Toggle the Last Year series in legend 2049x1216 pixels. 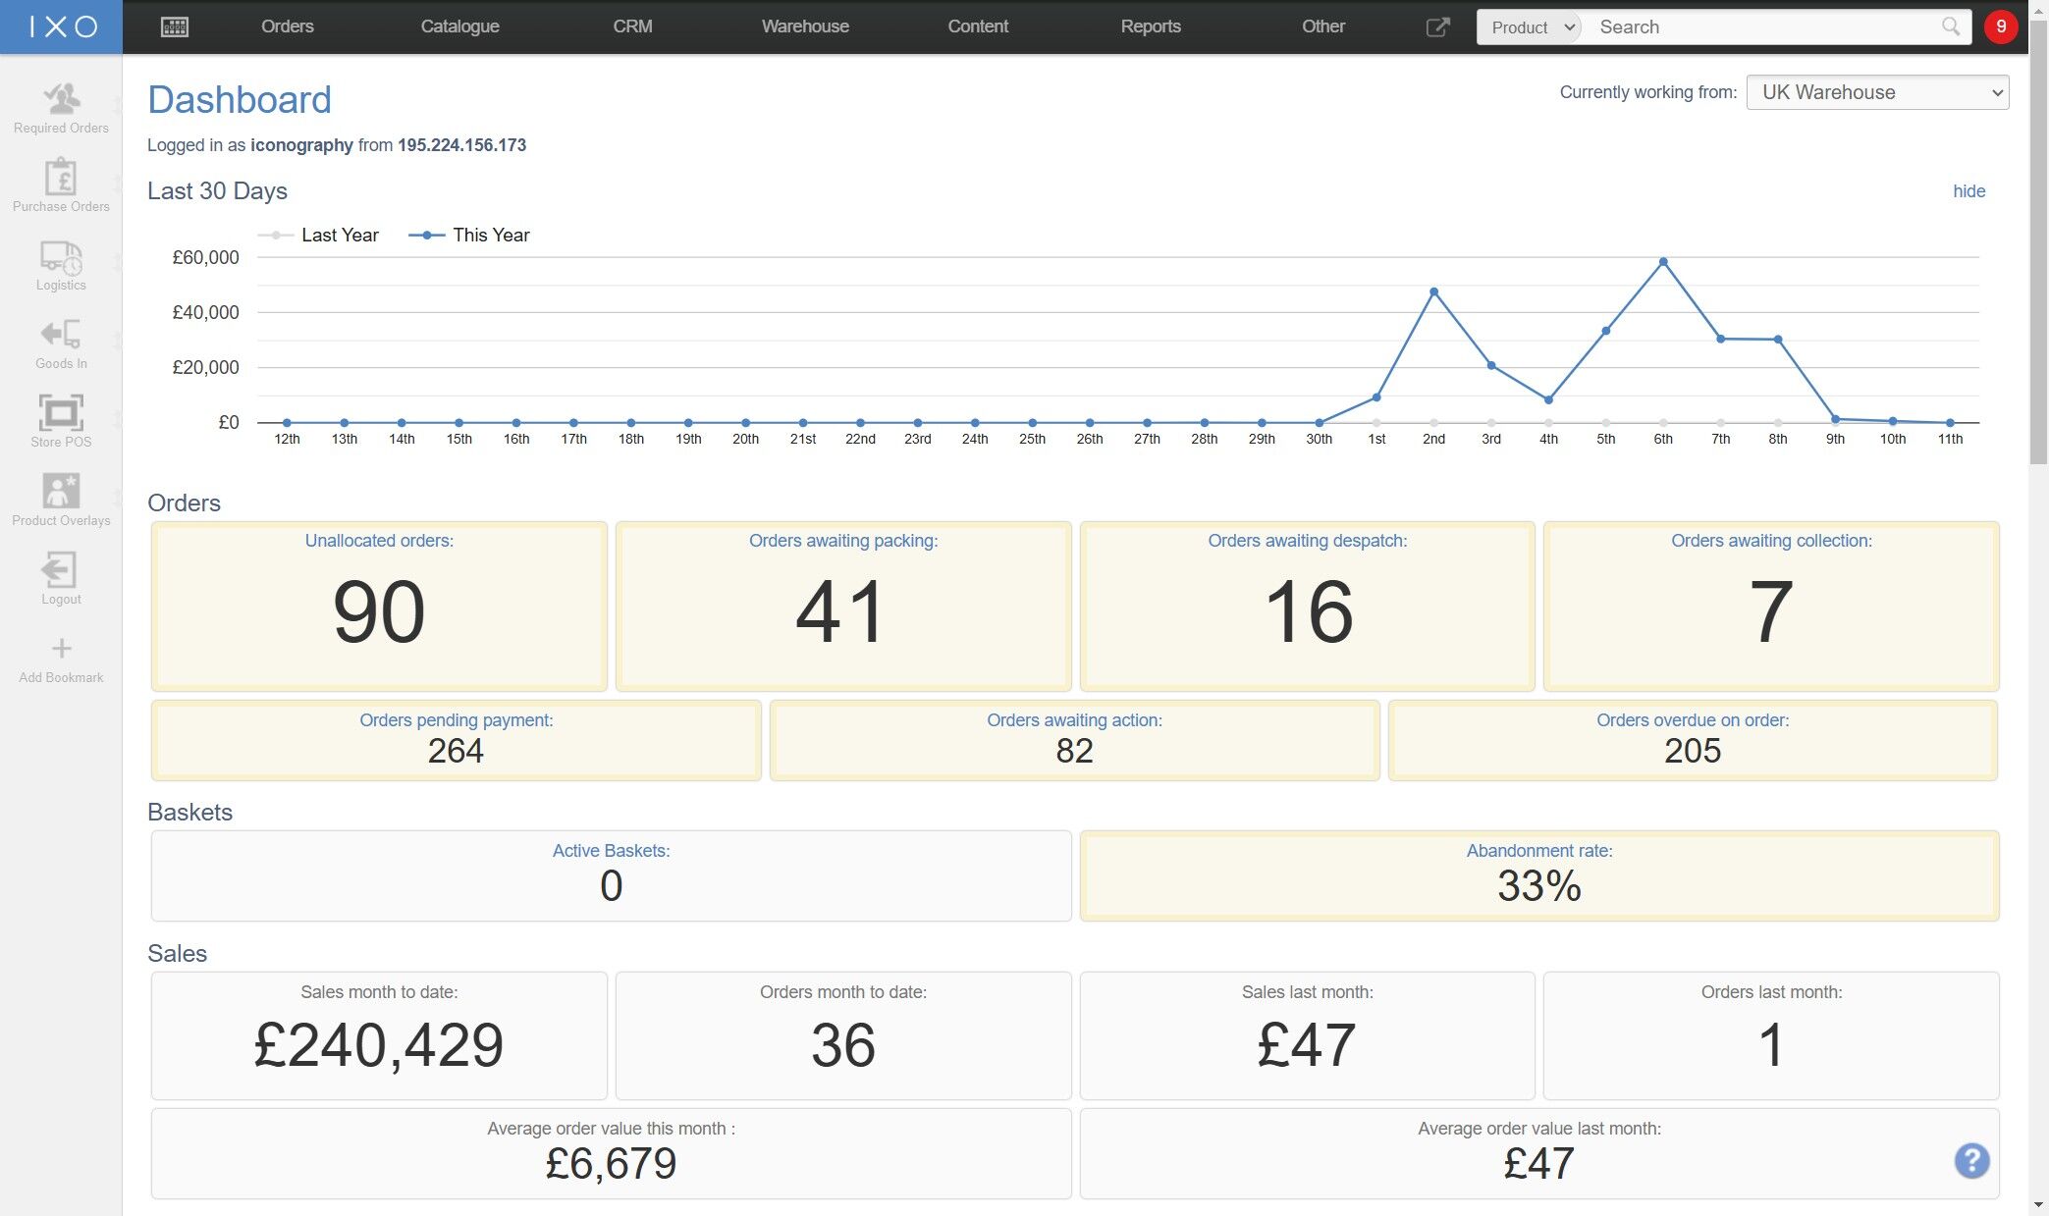(319, 235)
